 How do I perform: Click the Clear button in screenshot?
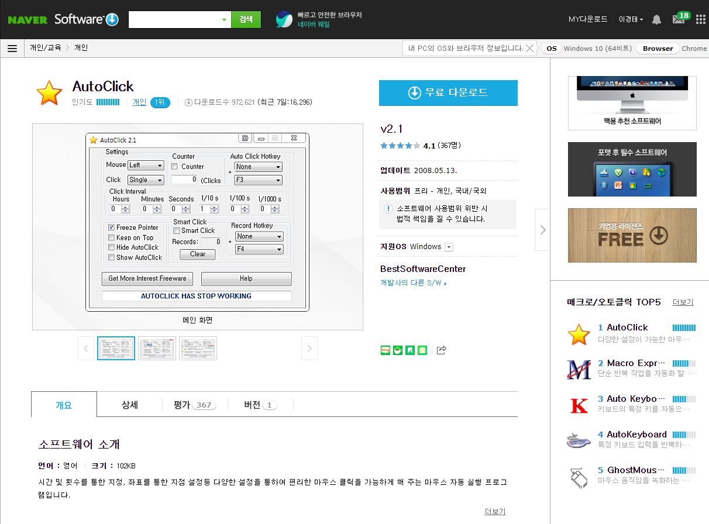[198, 254]
